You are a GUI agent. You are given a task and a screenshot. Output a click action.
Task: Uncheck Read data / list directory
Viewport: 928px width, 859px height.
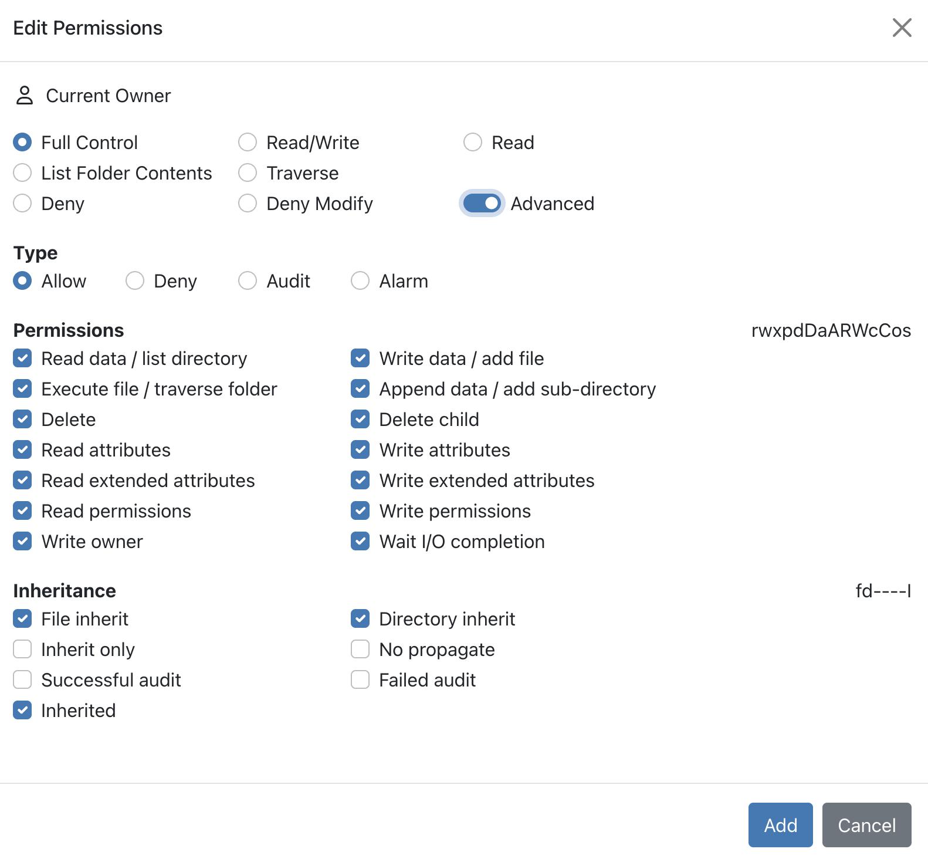coord(22,358)
